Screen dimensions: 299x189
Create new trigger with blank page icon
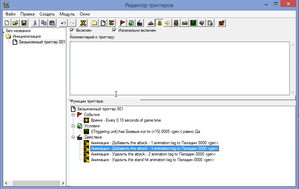[x=103, y=23]
